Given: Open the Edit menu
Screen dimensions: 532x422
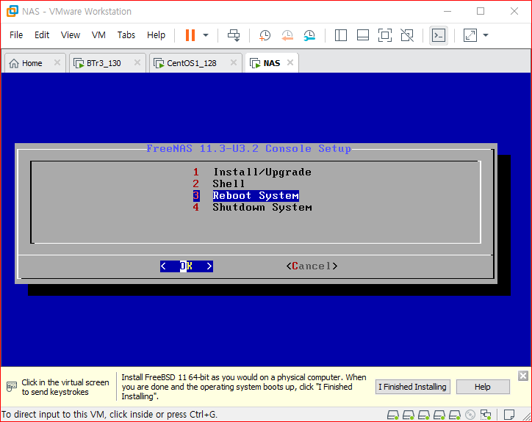Looking at the screenshot, I should (42, 35).
